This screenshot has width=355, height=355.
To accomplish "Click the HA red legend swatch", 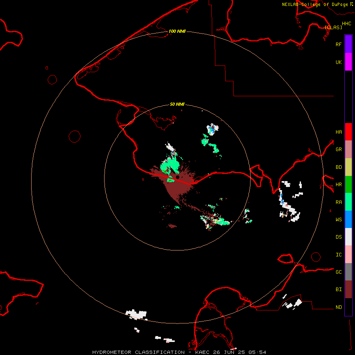I will 348,132.
